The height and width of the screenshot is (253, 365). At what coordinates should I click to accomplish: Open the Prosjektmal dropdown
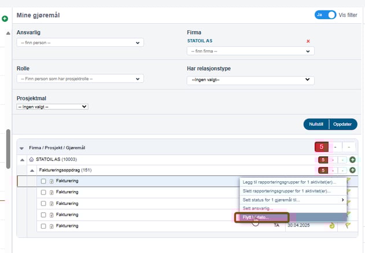tap(52, 107)
